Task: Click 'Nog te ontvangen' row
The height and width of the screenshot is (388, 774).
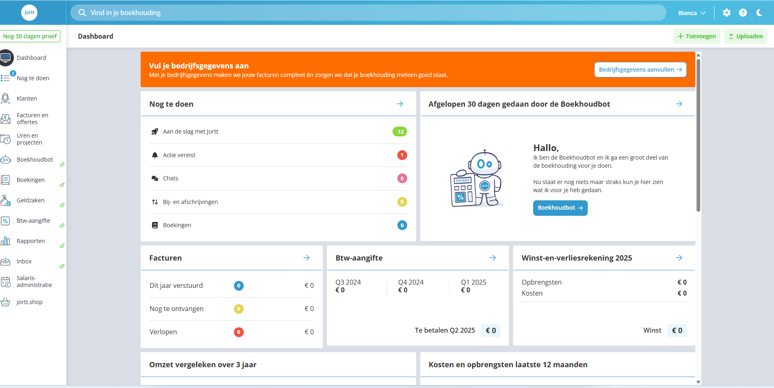Action: pos(232,309)
